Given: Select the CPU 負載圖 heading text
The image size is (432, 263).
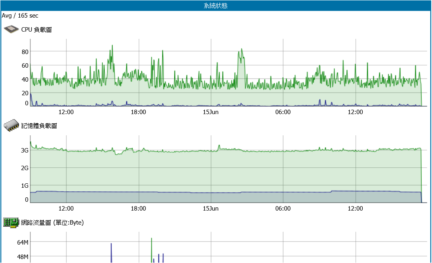Looking at the screenshot, I should point(36,30).
